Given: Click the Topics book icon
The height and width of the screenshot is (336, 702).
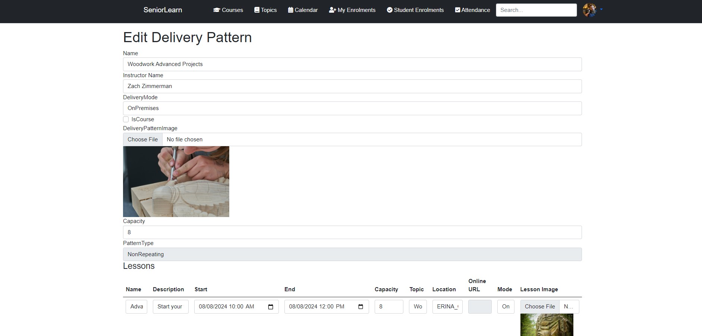Looking at the screenshot, I should 257,10.
